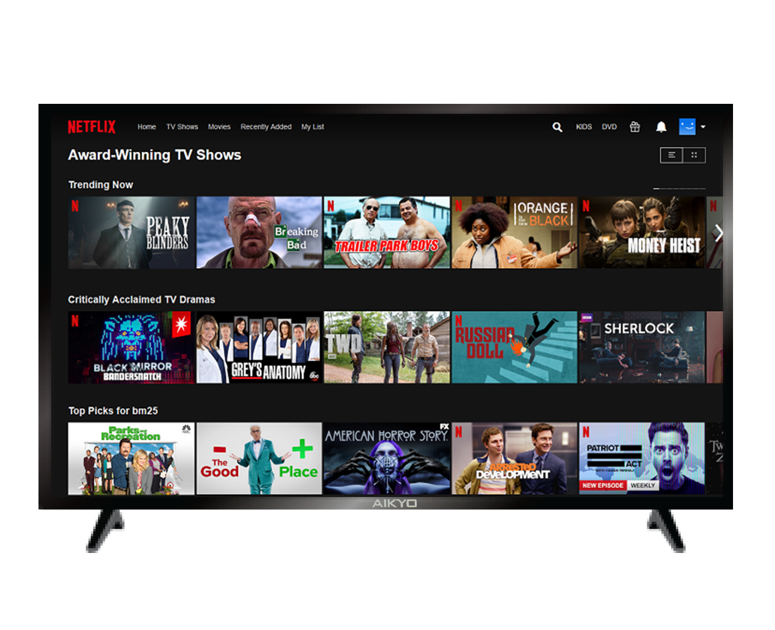Show next titles in Trending Now row
The height and width of the screenshot is (630, 775).
pyautogui.click(x=718, y=233)
